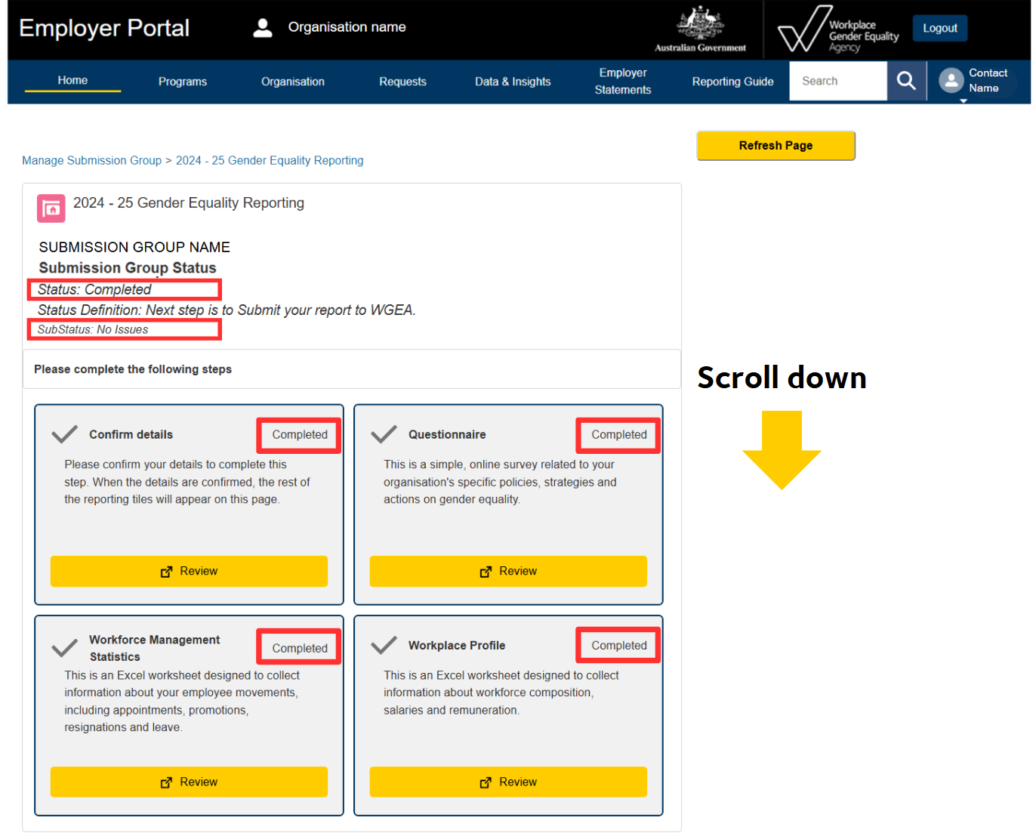The height and width of the screenshot is (836, 1036).
Task: Log out using the Logout button
Action: pyautogui.click(x=939, y=28)
